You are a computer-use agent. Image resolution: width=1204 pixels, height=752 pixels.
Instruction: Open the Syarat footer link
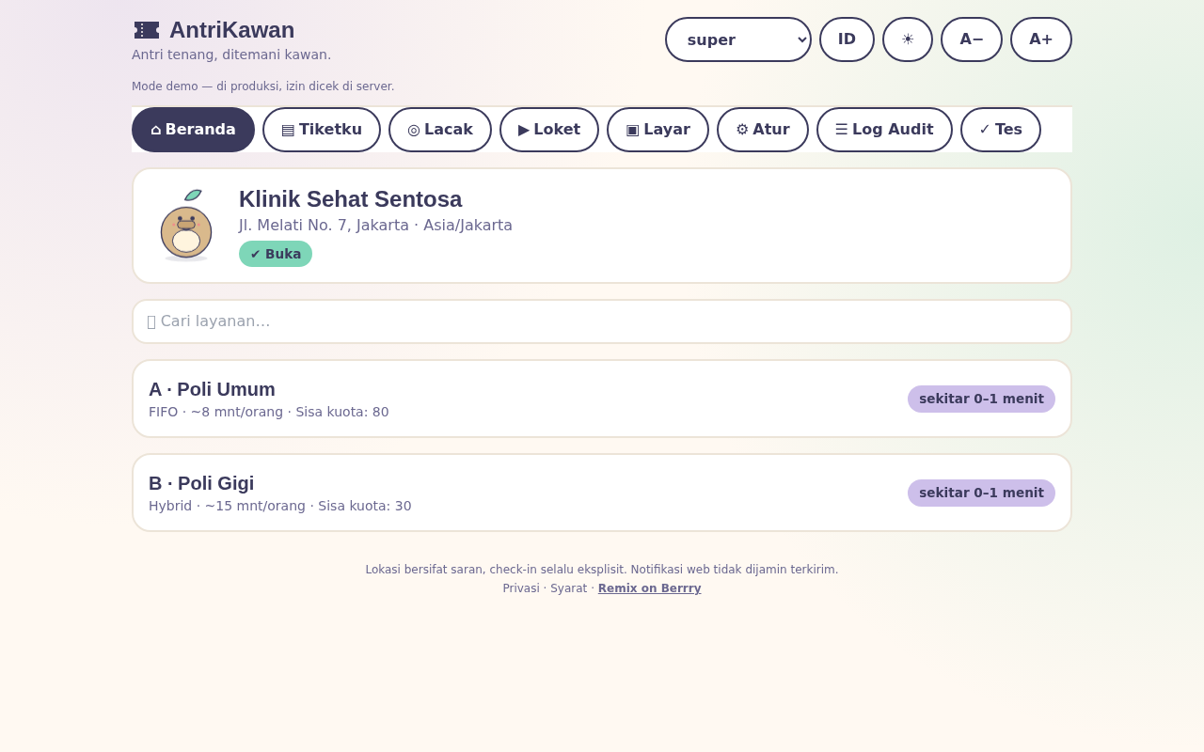(x=568, y=588)
